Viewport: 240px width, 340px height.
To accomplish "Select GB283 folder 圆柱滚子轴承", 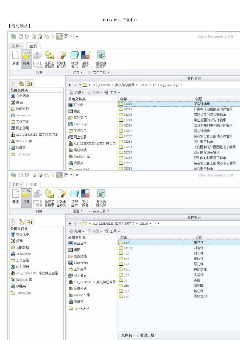I will pos(179,142).
